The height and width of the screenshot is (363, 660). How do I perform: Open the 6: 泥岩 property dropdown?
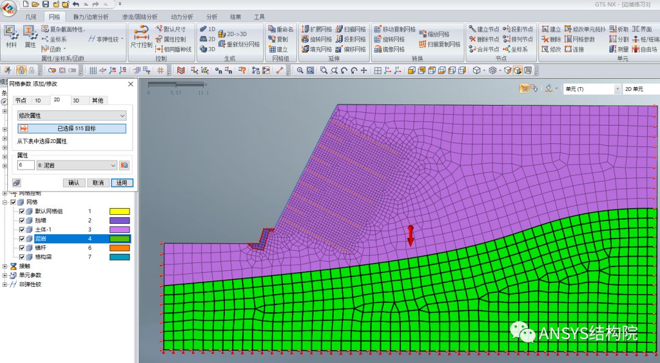[76, 165]
